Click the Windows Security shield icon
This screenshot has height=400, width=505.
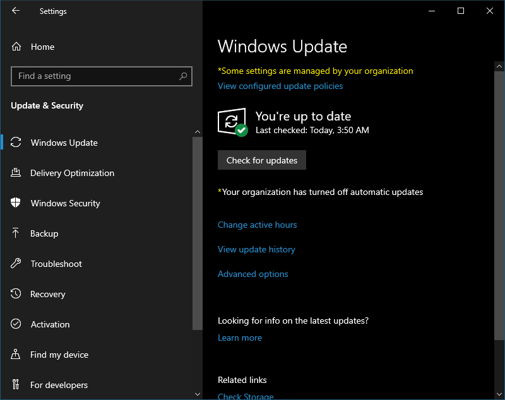[15, 203]
